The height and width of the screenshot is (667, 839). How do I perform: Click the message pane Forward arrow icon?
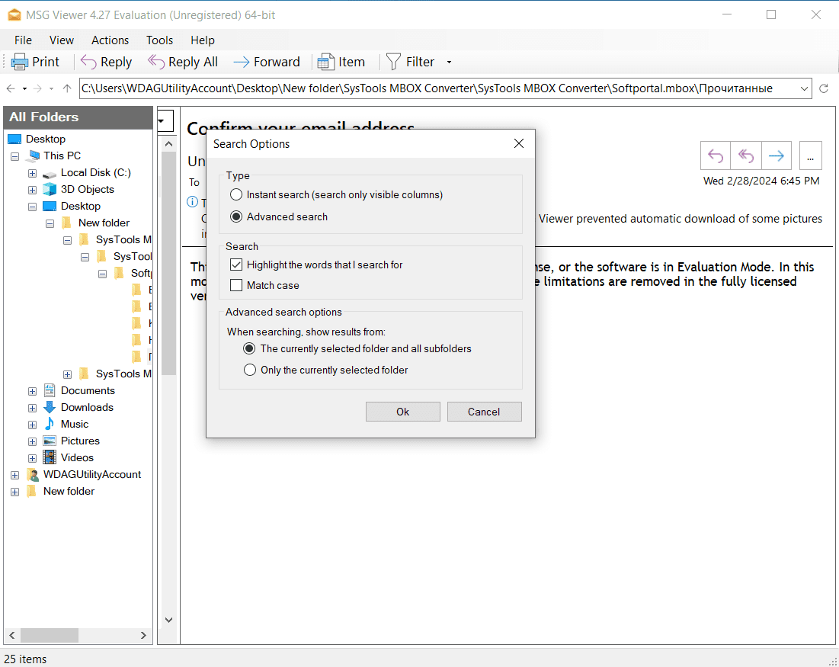pos(777,156)
